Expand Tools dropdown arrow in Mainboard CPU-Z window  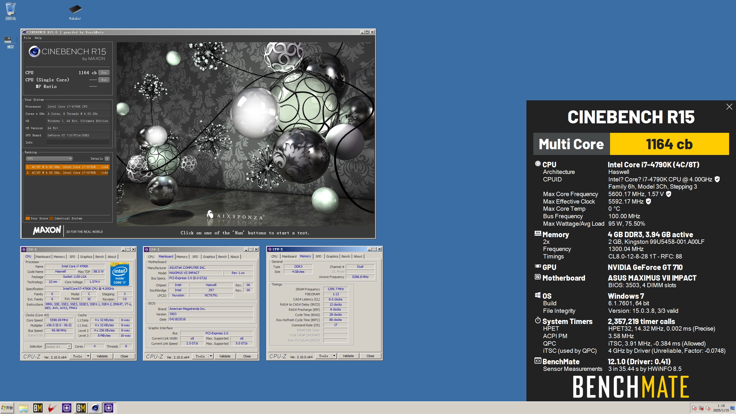pyautogui.click(x=211, y=356)
